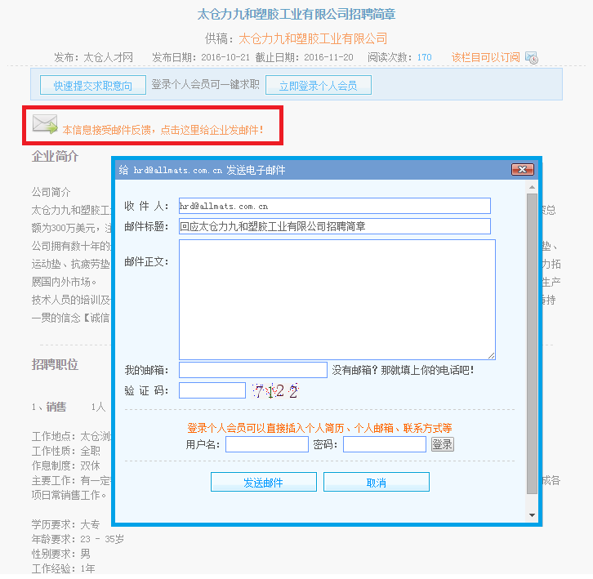The width and height of the screenshot is (593, 579).
Task: Click the 发布日期: 2016-10-21 text
Action: pyautogui.click(x=201, y=57)
